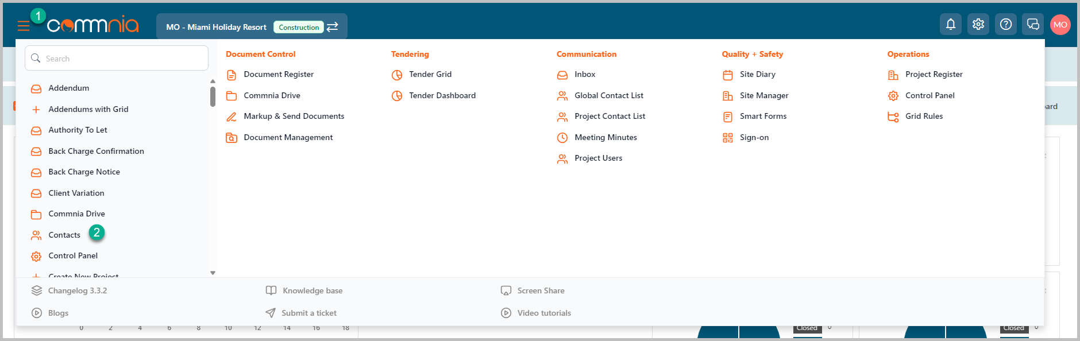1080x341 pixels.
Task: Open Changelog 3.3.2
Action: (77, 290)
